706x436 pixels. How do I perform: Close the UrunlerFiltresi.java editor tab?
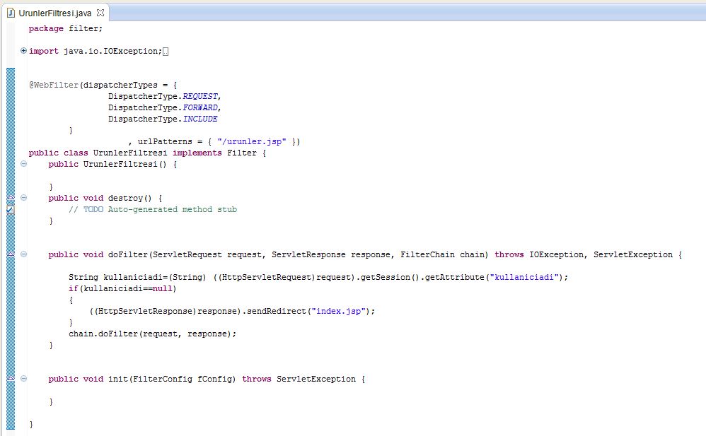(100, 13)
